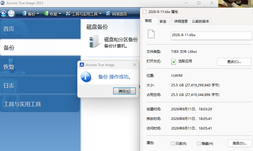
Task: Click the 备份 操作成功 message text
Action: [115, 77]
